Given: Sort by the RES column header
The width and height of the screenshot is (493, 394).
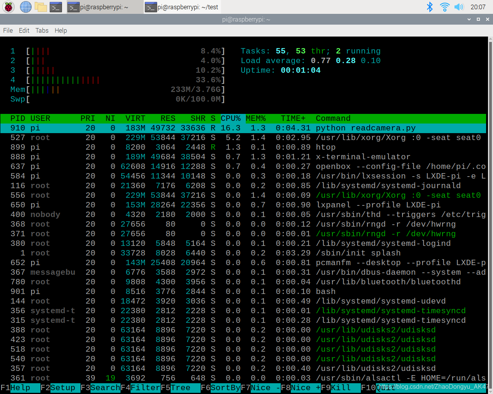Looking at the screenshot, I should click(x=168, y=119).
